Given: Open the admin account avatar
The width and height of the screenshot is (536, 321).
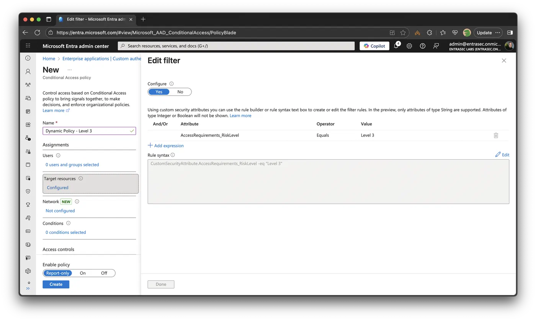Looking at the screenshot, I should [x=509, y=46].
